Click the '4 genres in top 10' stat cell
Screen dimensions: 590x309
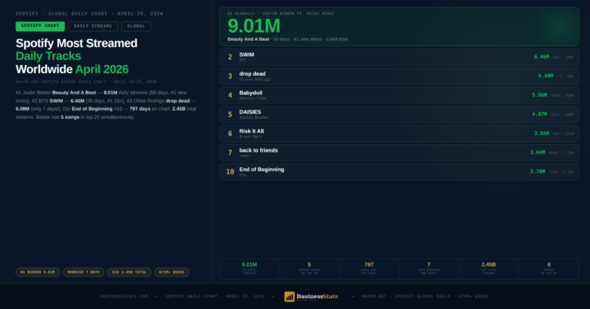pyautogui.click(x=549, y=268)
